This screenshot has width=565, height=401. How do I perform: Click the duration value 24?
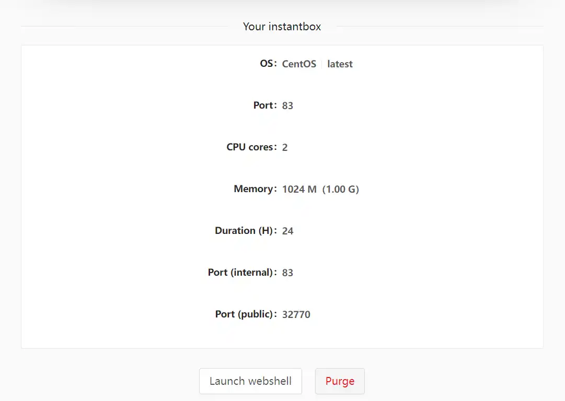pyautogui.click(x=287, y=231)
